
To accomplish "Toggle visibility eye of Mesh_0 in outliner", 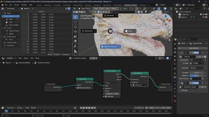I will (x=203, y=17).
